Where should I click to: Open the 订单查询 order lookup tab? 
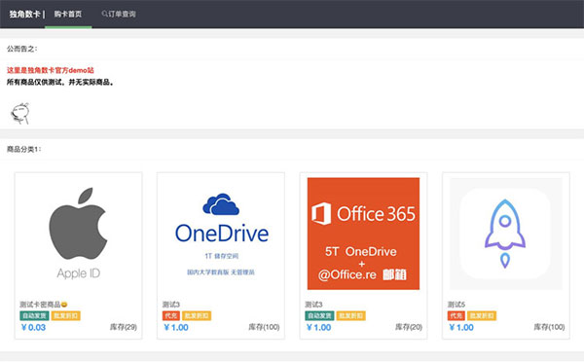tap(119, 15)
